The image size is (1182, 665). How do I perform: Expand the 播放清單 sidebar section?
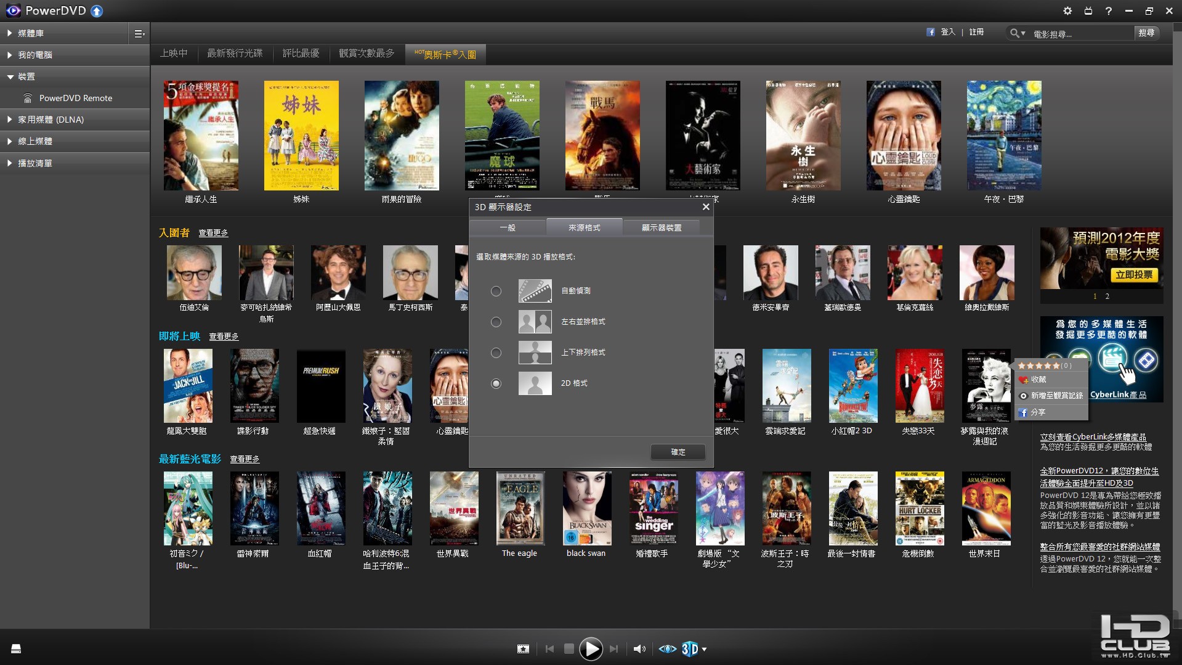pyautogui.click(x=9, y=163)
